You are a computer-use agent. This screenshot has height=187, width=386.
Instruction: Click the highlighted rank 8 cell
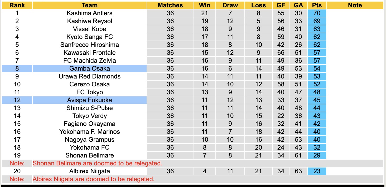[17, 68]
